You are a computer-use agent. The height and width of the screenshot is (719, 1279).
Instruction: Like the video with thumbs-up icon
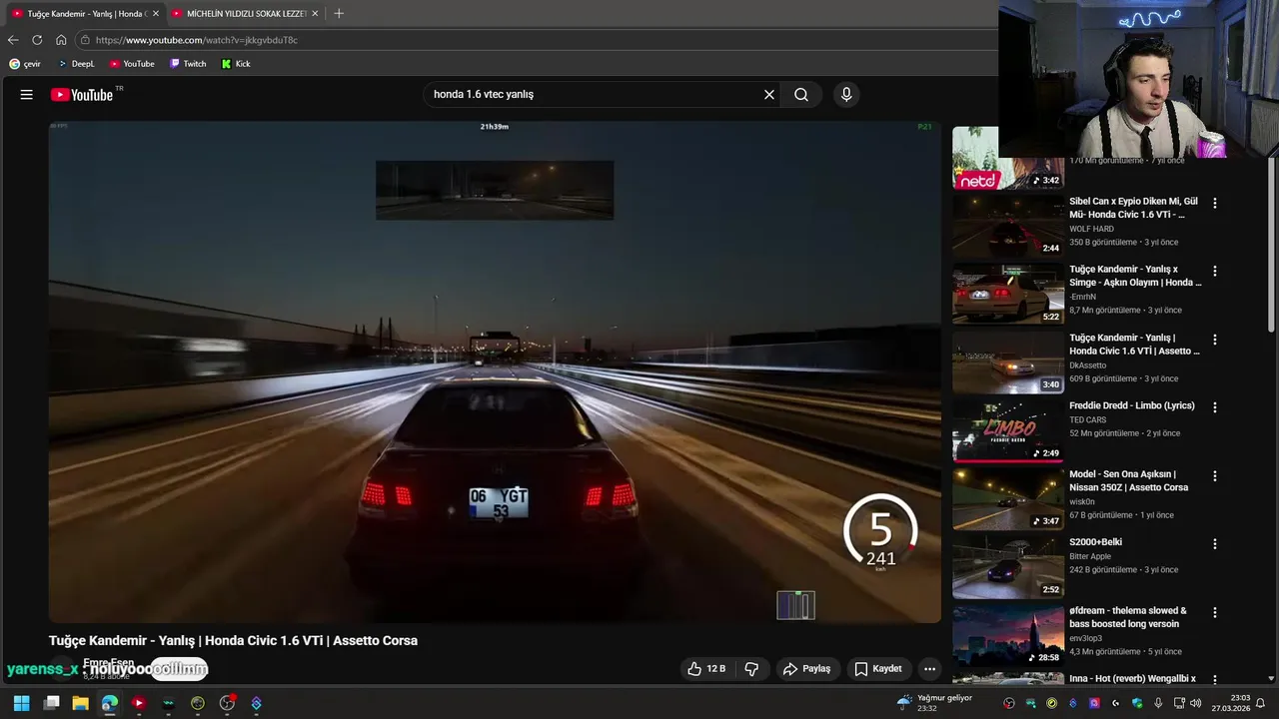click(706, 669)
